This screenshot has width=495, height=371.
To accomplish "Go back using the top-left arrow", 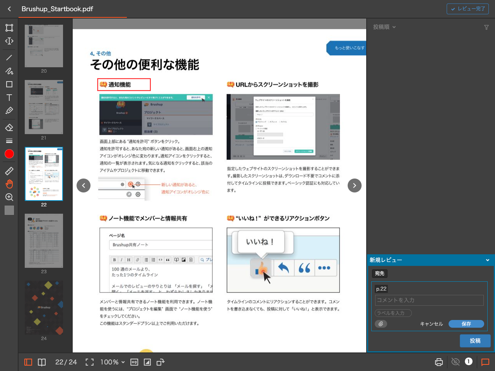I will click(9, 9).
